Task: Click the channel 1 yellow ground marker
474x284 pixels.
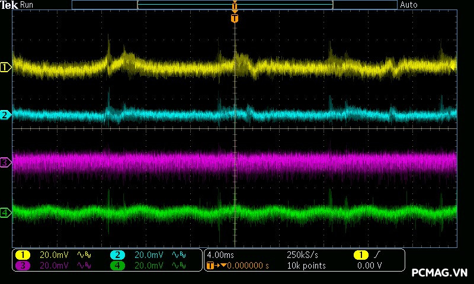Action: pyautogui.click(x=5, y=67)
